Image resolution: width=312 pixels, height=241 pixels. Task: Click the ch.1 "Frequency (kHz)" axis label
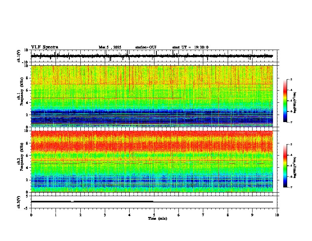tap(22, 91)
